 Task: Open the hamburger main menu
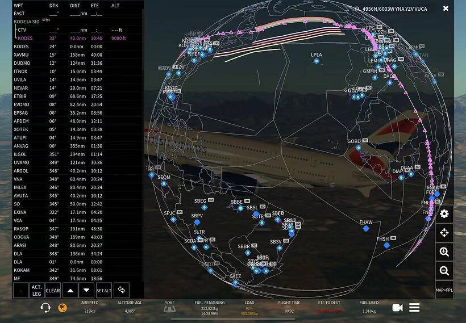[414, 308]
